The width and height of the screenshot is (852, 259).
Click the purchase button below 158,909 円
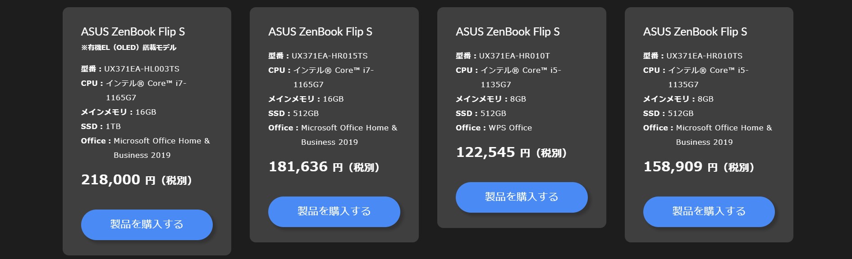tap(709, 211)
